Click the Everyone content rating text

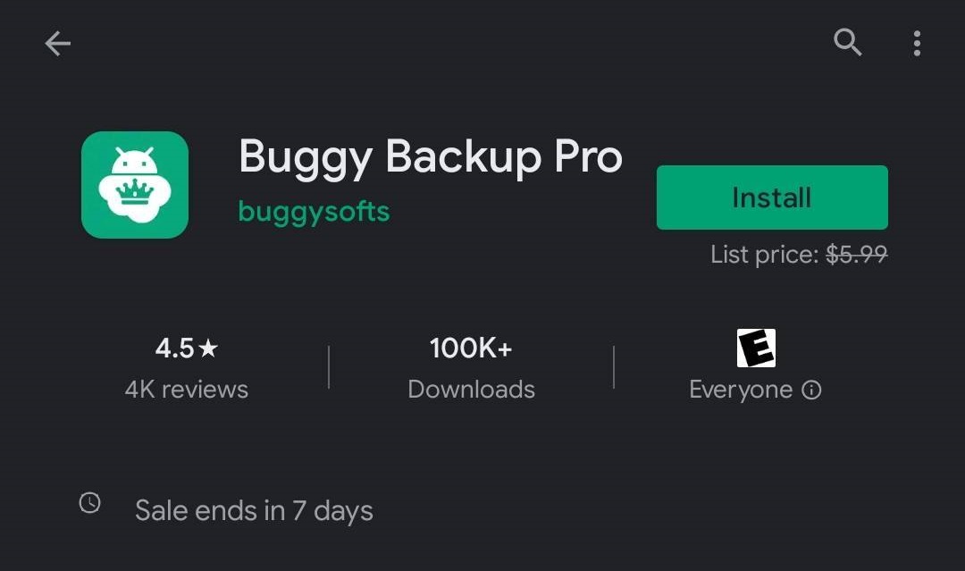point(741,390)
